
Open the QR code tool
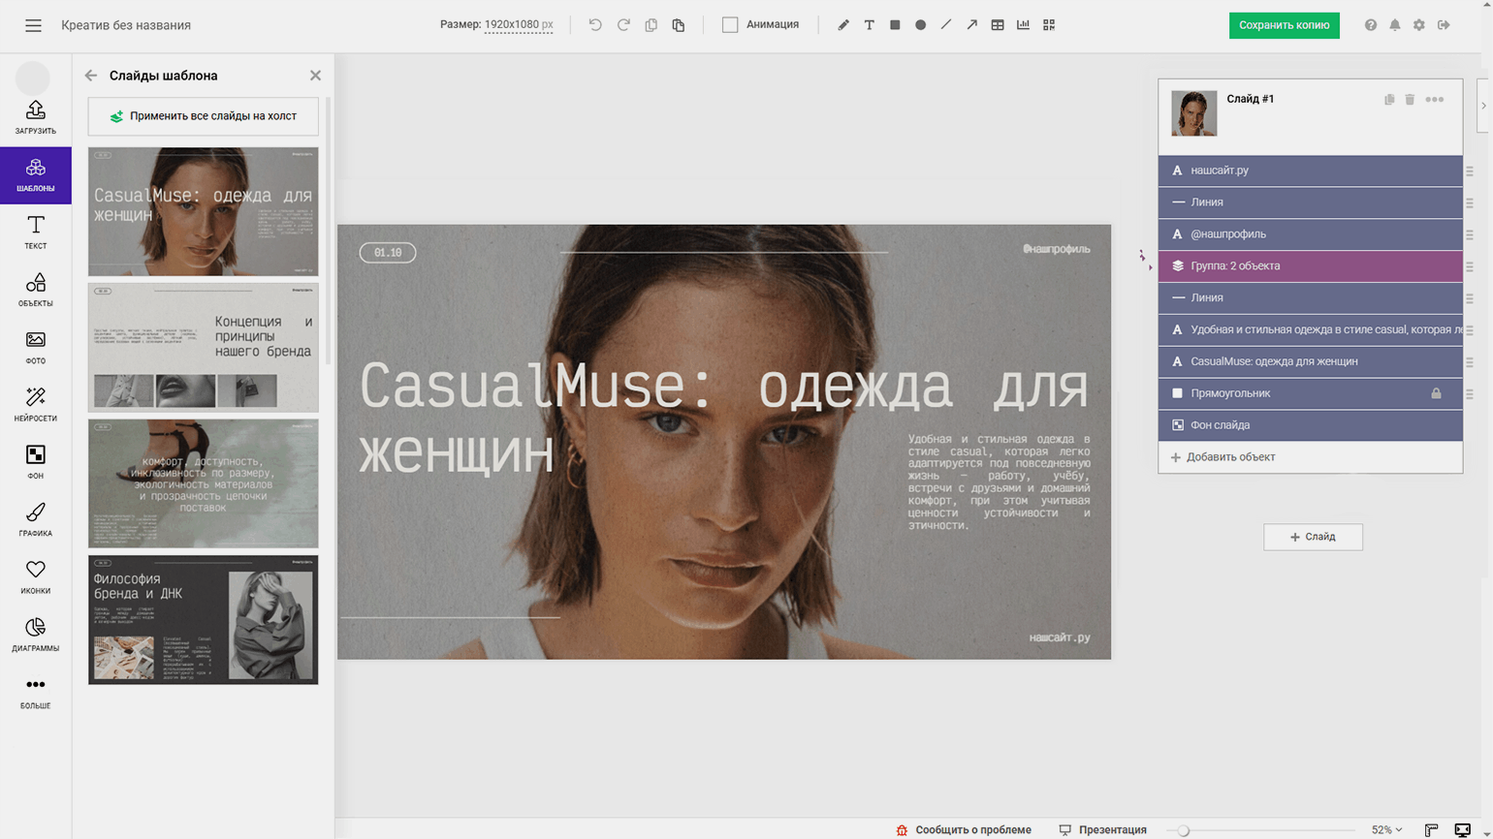(1049, 25)
